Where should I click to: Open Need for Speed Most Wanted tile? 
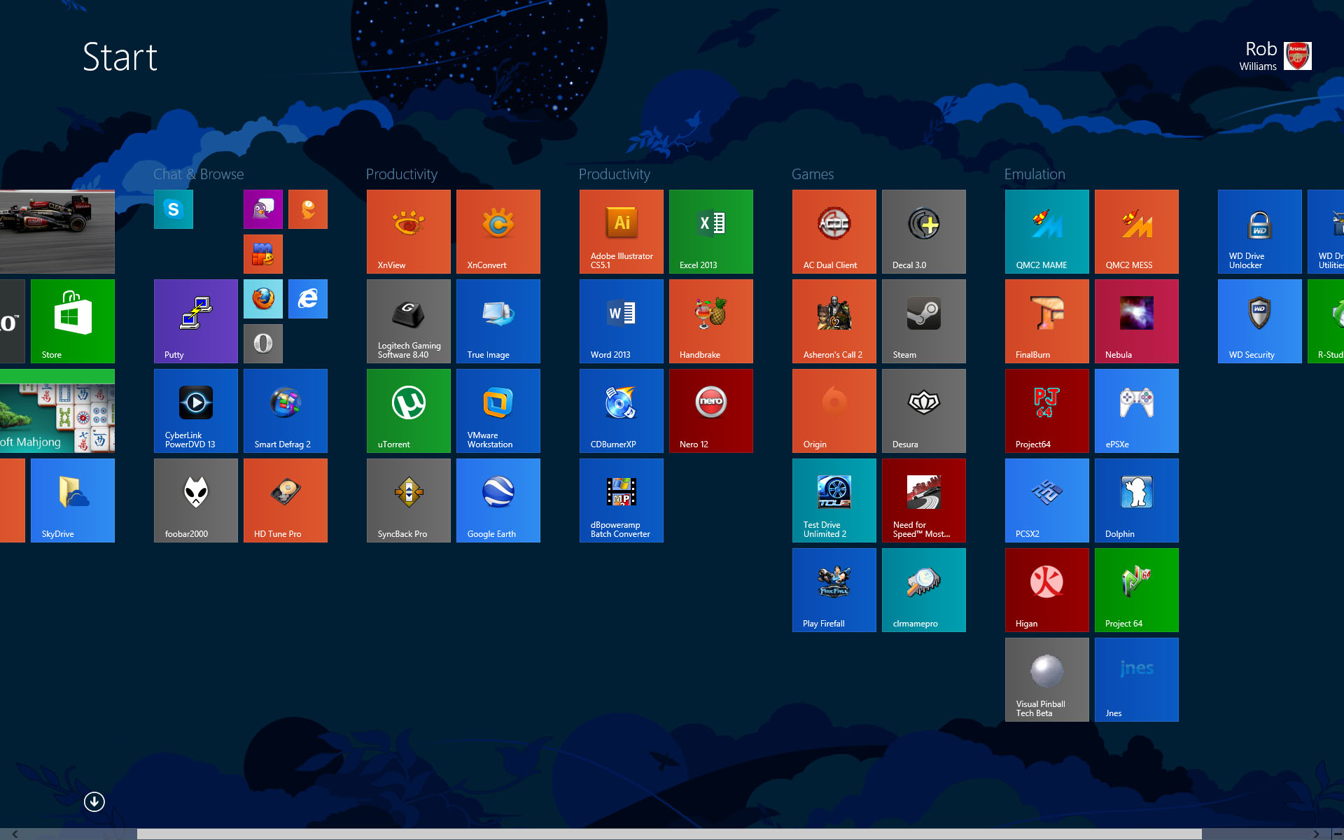[924, 500]
